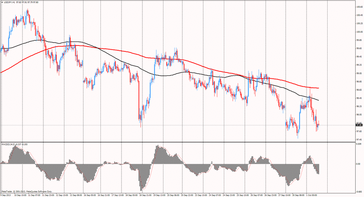Click the 24 Sep 07:00 time label
This screenshot has height=197, width=364.
click(x=215, y=196)
